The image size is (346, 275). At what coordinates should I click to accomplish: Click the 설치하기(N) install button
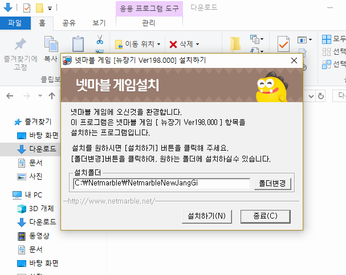207,216
